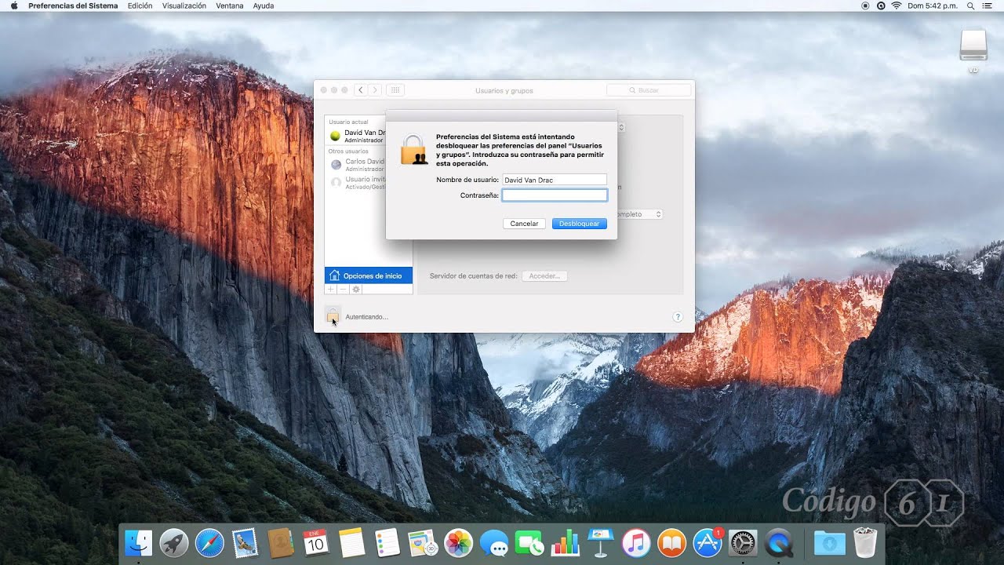Image resolution: width=1004 pixels, height=565 pixels.
Task: Open the Edición menu
Action: click(x=140, y=5)
